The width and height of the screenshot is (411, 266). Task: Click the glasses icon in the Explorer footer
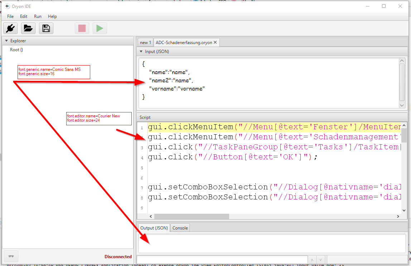pyautogui.click(x=11, y=256)
